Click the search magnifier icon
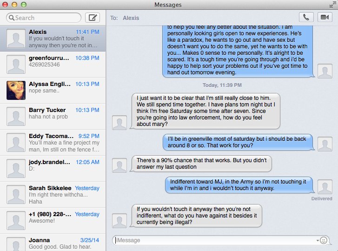The image size is (338, 251). (x=12, y=18)
